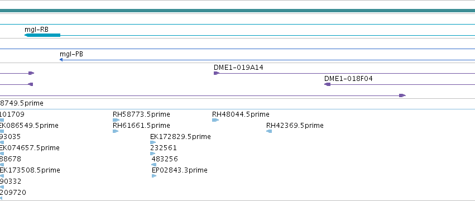Click the teal overview bar at top
Image resolution: width=475 pixels, height=201 pixels.
coord(238,11)
